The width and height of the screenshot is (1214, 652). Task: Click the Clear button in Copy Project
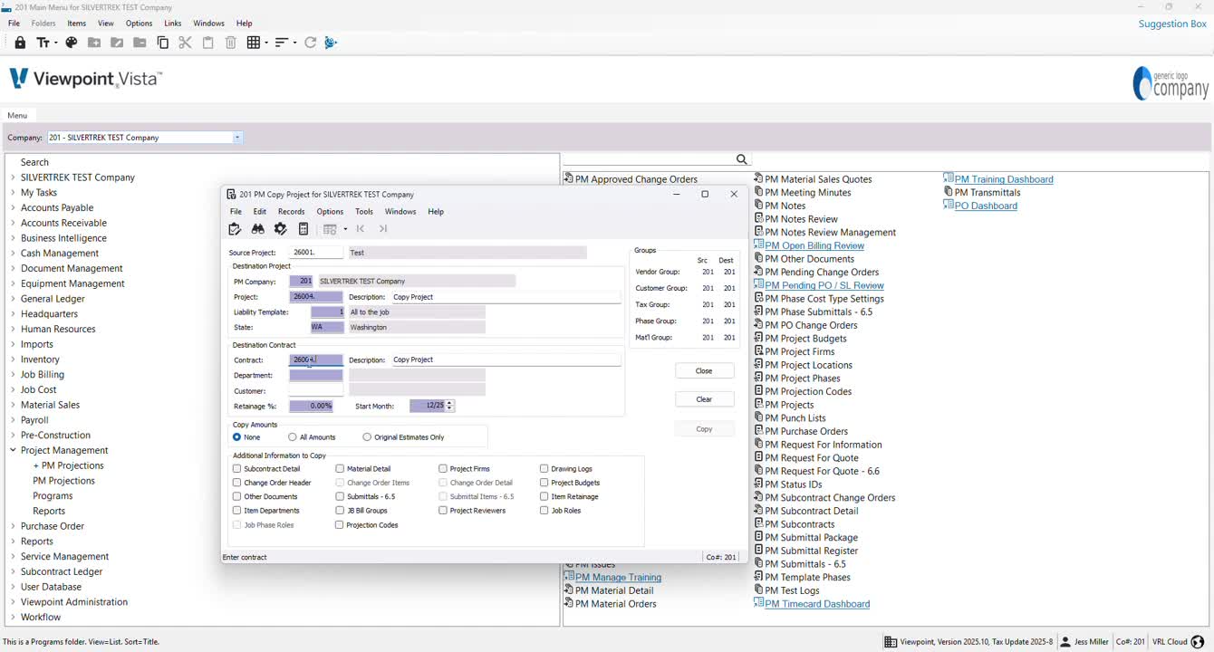coord(704,399)
